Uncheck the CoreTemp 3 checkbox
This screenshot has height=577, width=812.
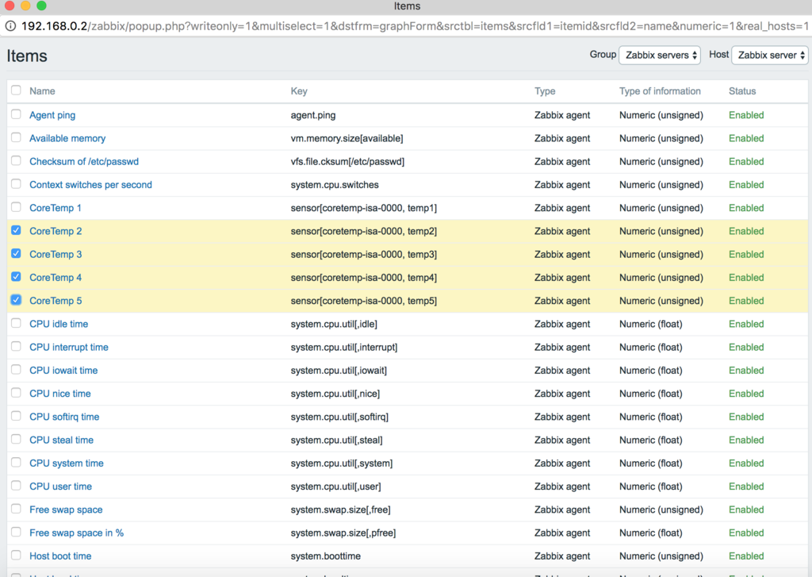pyautogui.click(x=16, y=253)
